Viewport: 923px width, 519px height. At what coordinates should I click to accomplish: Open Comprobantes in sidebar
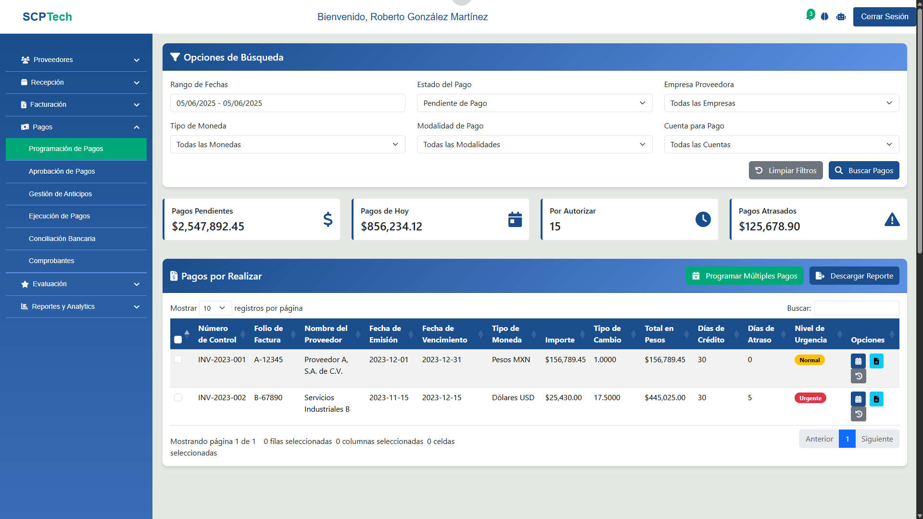pos(76,261)
